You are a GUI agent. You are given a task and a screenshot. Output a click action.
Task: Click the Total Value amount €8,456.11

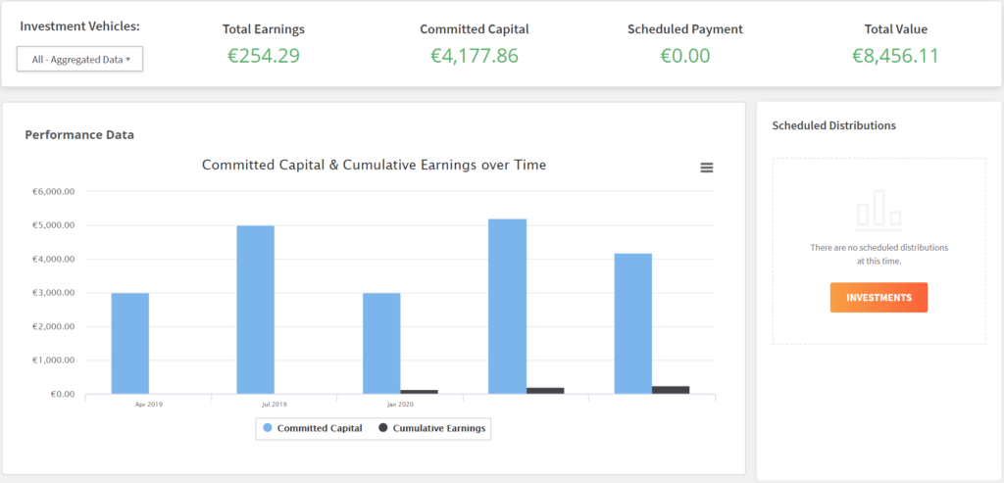click(x=895, y=56)
